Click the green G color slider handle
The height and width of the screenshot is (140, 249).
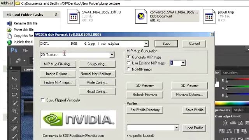(x=227, y=89)
